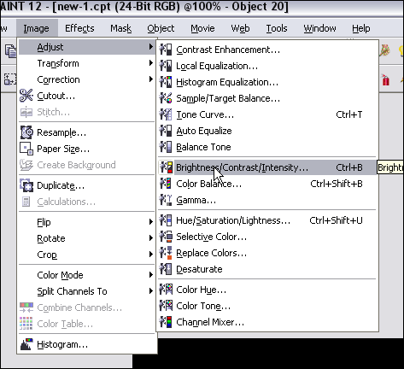Open the Effects menu

tap(79, 28)
